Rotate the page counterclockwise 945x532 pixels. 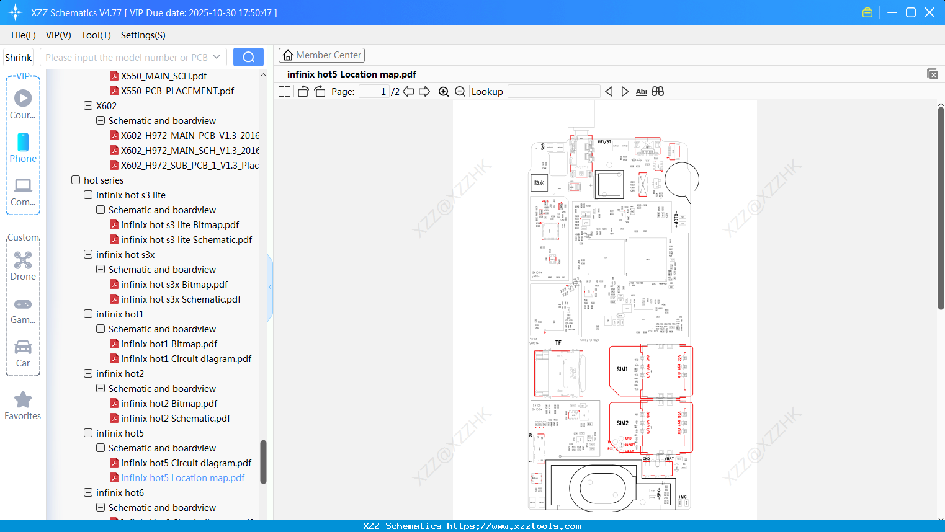[302, 91]
